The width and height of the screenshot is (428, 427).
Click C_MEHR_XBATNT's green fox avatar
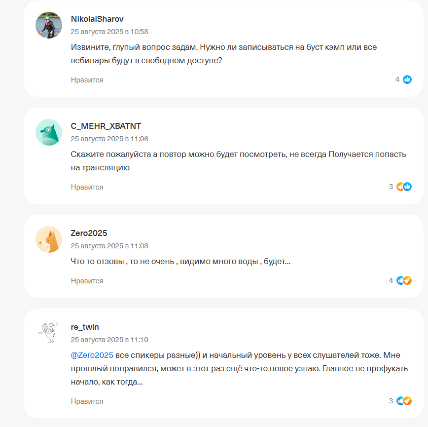[48, 132]
